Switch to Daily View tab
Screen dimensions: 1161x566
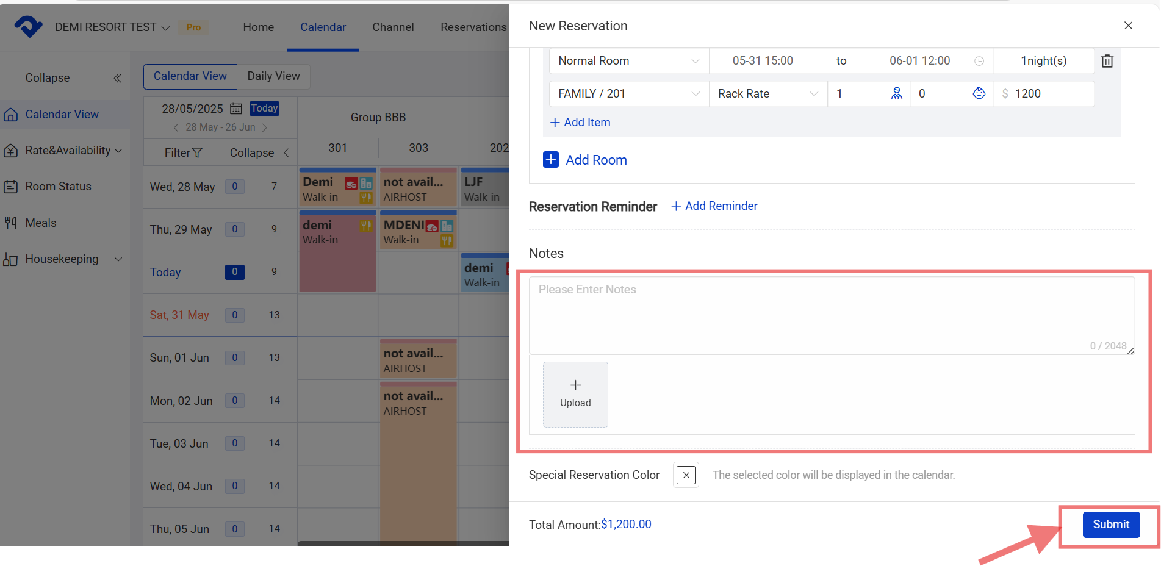[273, 76]
